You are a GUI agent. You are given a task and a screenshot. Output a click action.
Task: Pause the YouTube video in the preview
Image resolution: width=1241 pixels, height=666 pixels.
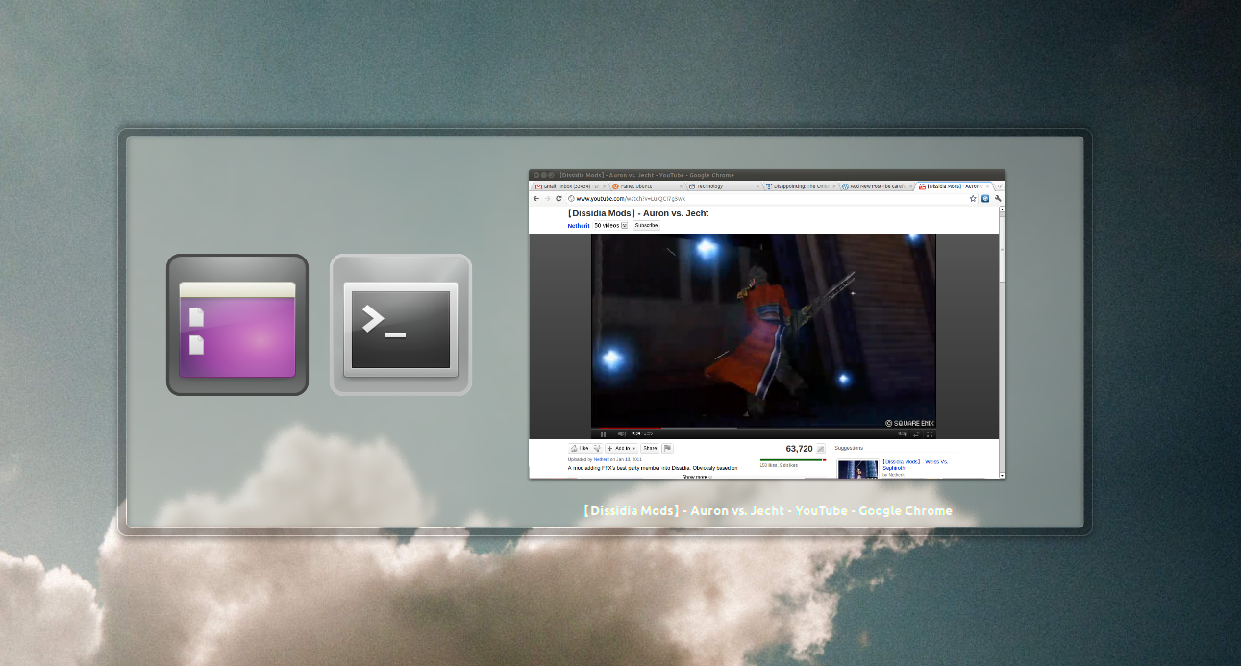[x=603, y=434]
